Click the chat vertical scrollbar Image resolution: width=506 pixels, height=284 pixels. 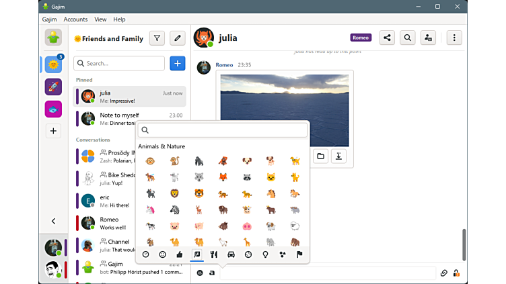463,244
